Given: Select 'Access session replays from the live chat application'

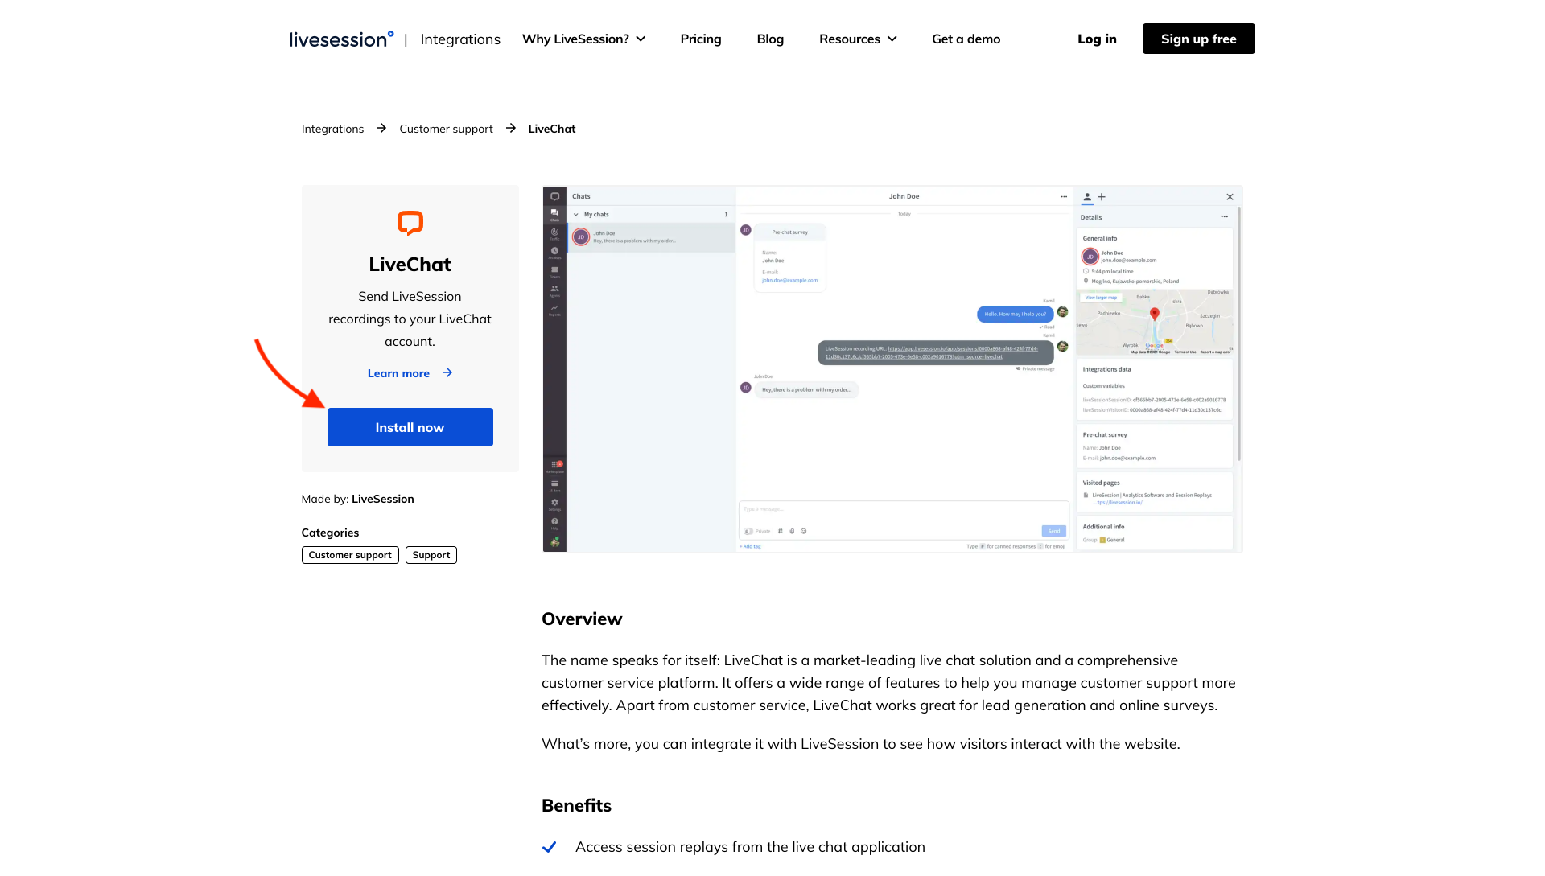Looking at the screenshot, I should 750,847.
